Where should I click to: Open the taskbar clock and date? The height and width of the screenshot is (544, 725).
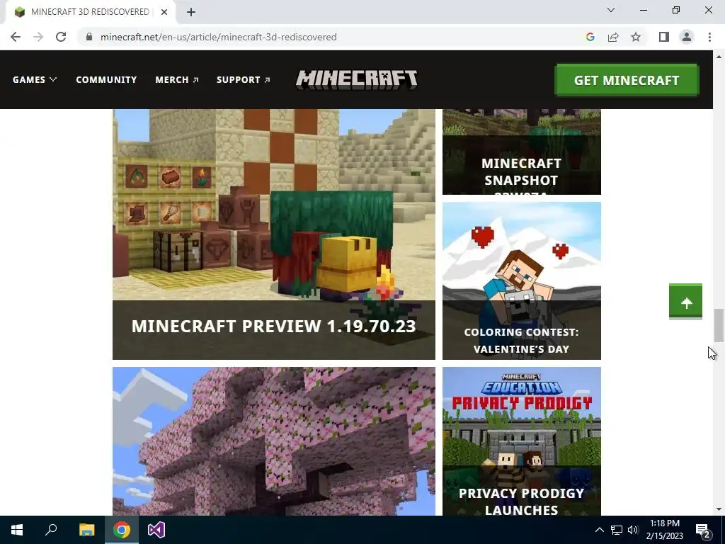click(x=664, y=530)
